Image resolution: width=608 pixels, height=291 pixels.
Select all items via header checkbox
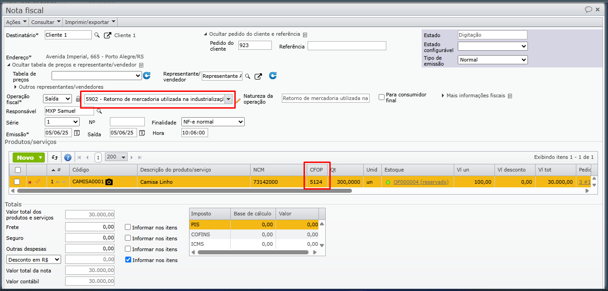tap(18, 170)
